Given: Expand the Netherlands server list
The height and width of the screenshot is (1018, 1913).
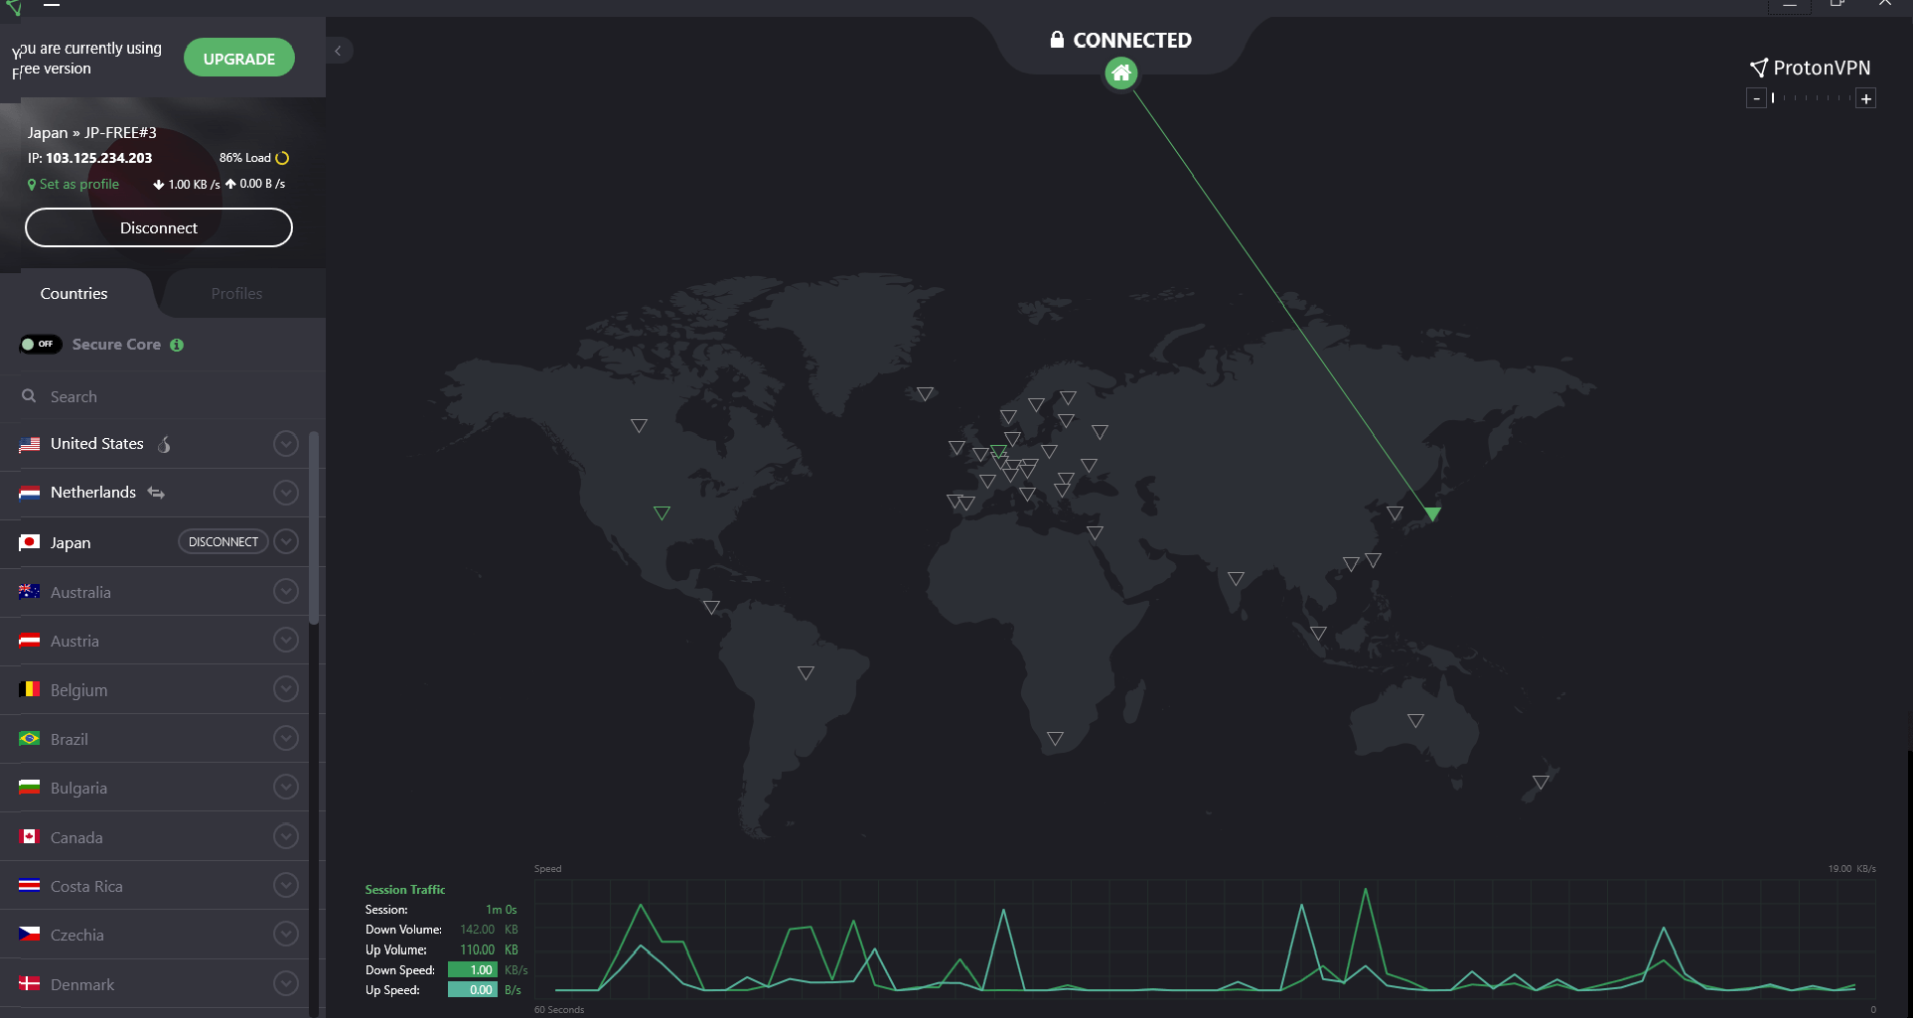Looking at the screenshot, I should click(286, 493).
